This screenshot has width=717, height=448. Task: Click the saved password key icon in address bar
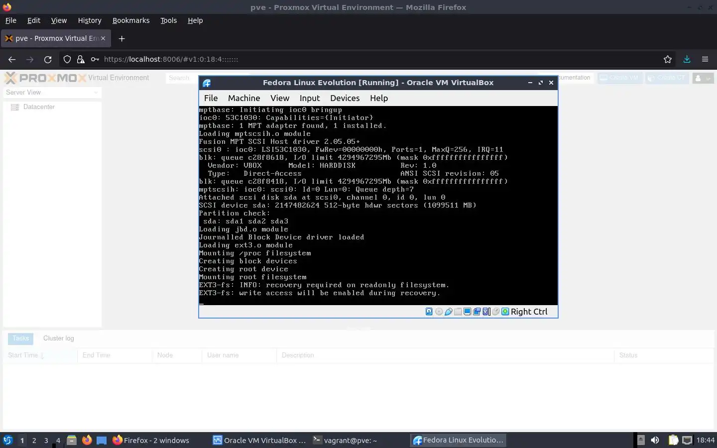[95, 59]
